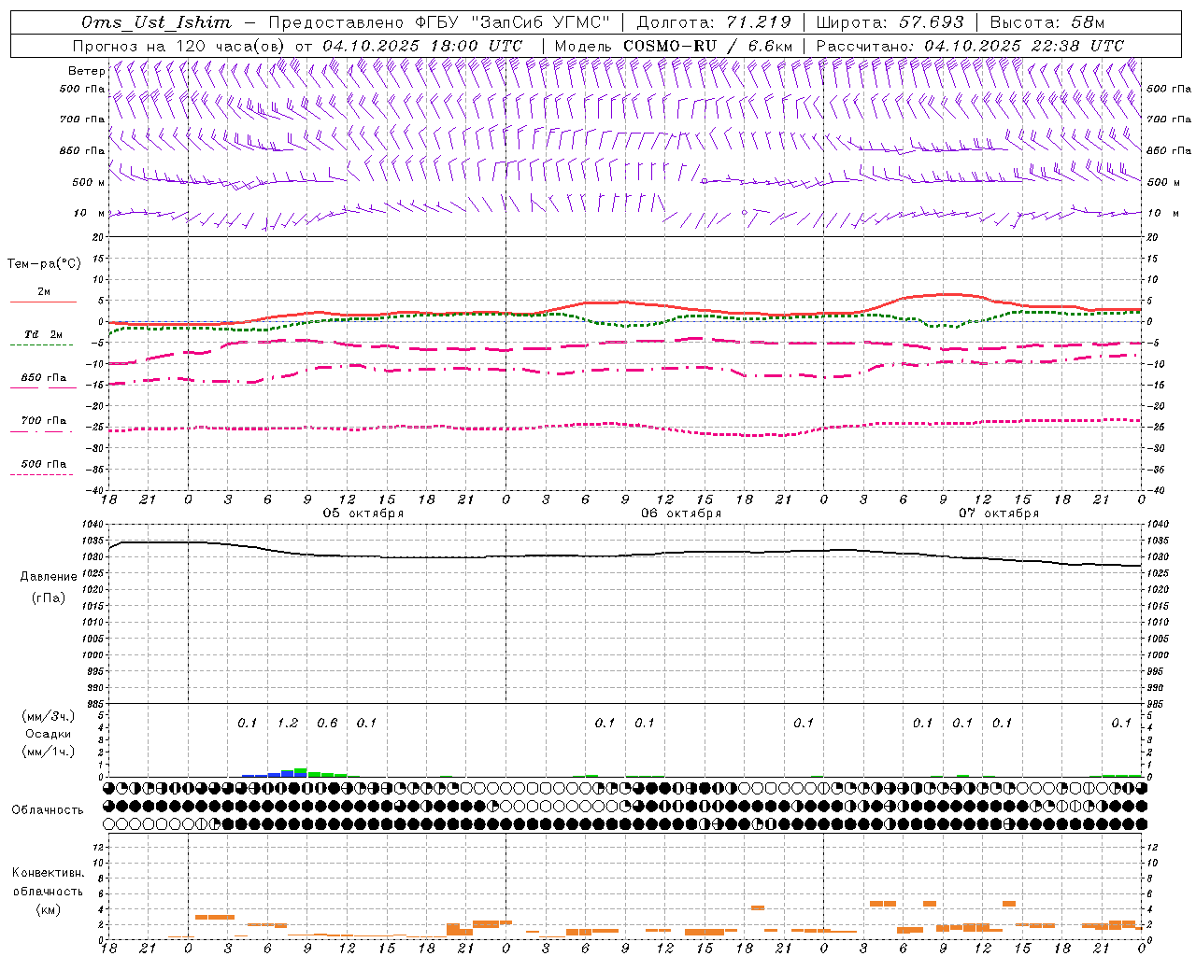Viewport: 1196px width, 956px height.
Task: Click forecast start time "04.10.2025 18:00 UTC"
Action: (422, 46)
